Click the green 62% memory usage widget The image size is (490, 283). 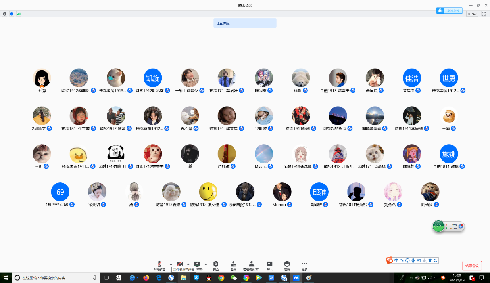point(438,226)
